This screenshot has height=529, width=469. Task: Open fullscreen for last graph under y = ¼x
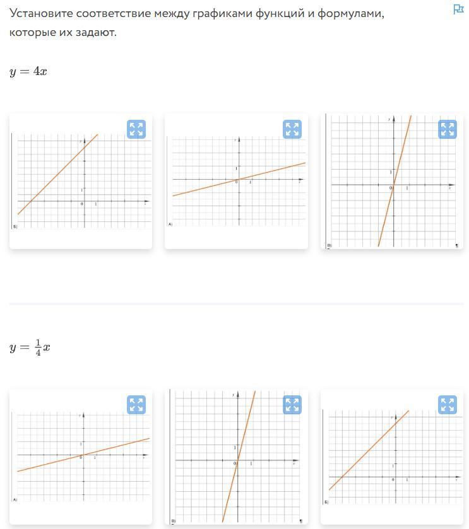(x=448, y=405)
